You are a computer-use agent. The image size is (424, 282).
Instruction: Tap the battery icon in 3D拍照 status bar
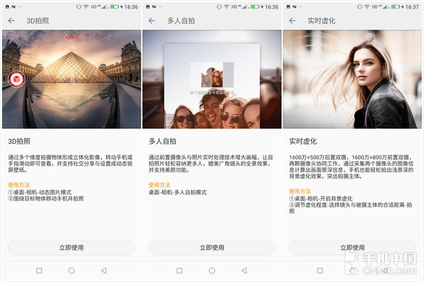(114, 7)
